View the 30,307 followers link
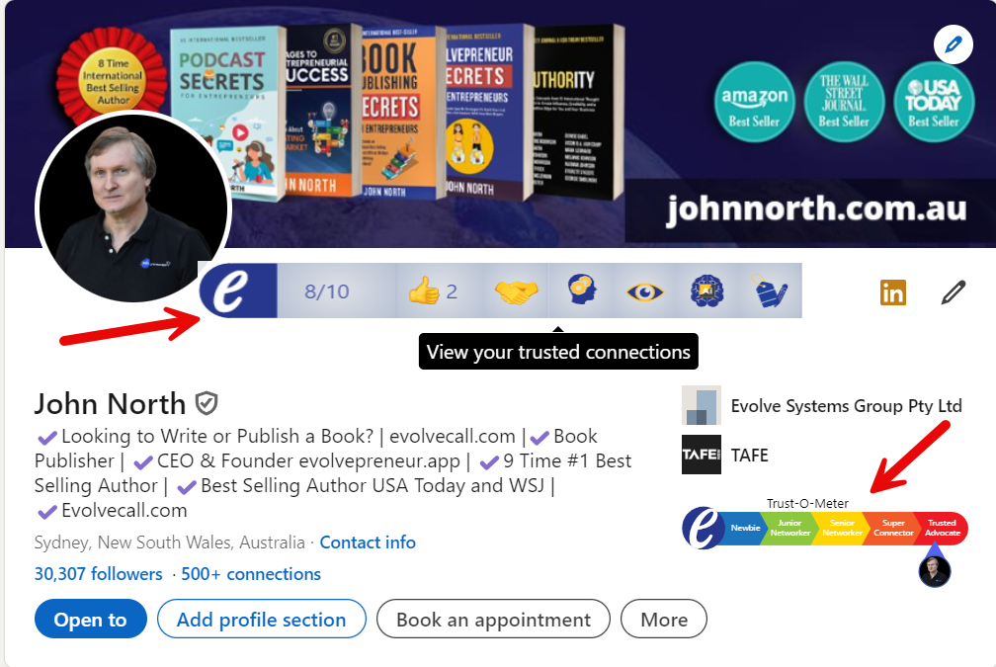The height and width of the screenshot is (667, 996). pos(99,573)
